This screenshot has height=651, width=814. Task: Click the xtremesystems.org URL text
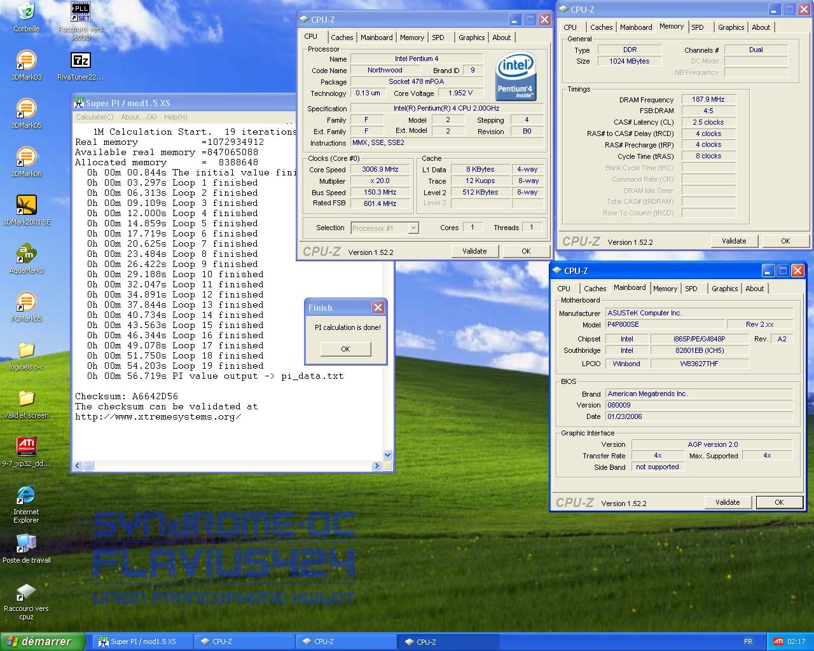pos(158,417)
